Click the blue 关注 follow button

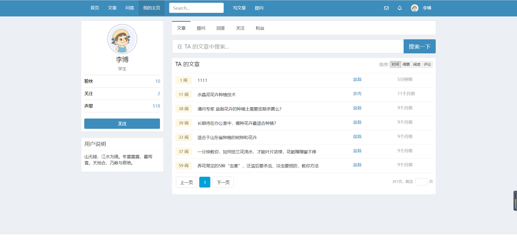122,124
